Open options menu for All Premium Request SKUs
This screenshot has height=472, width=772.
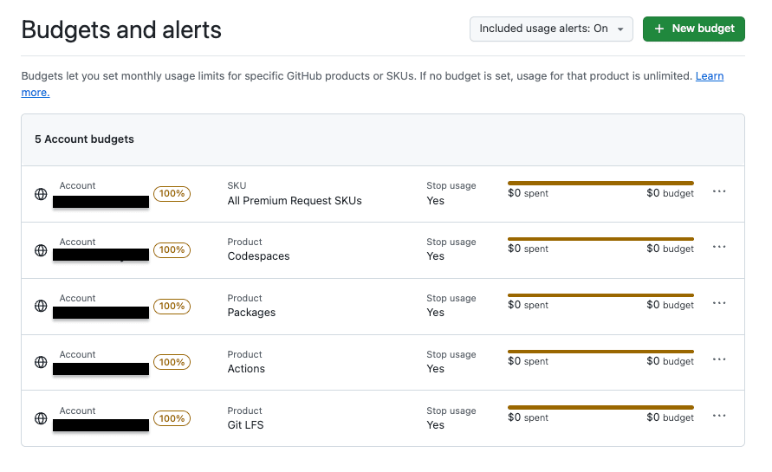(x=719, y=191)
